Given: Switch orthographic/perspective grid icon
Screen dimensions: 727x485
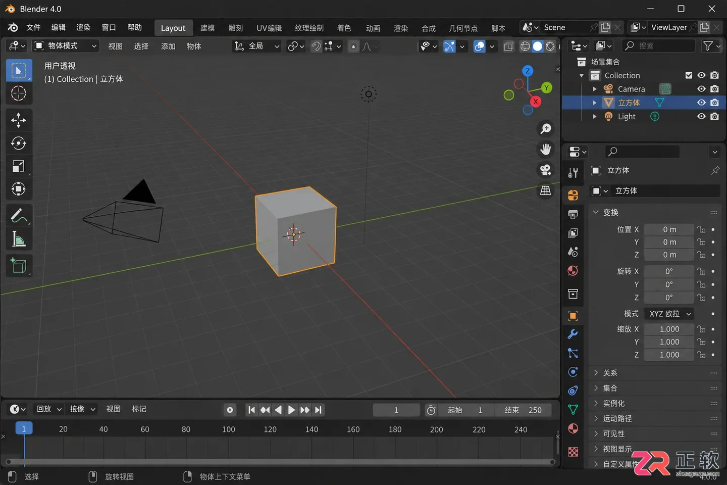Looking at the screenshot, I should pyautogui.click(x=546, y=191).
